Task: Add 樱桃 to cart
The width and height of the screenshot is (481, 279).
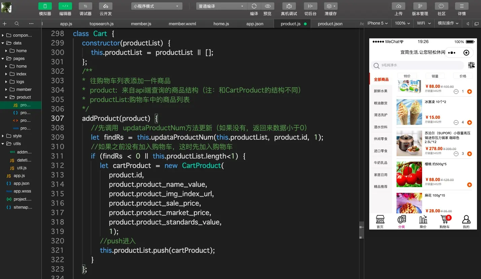Action: point(470,185)
